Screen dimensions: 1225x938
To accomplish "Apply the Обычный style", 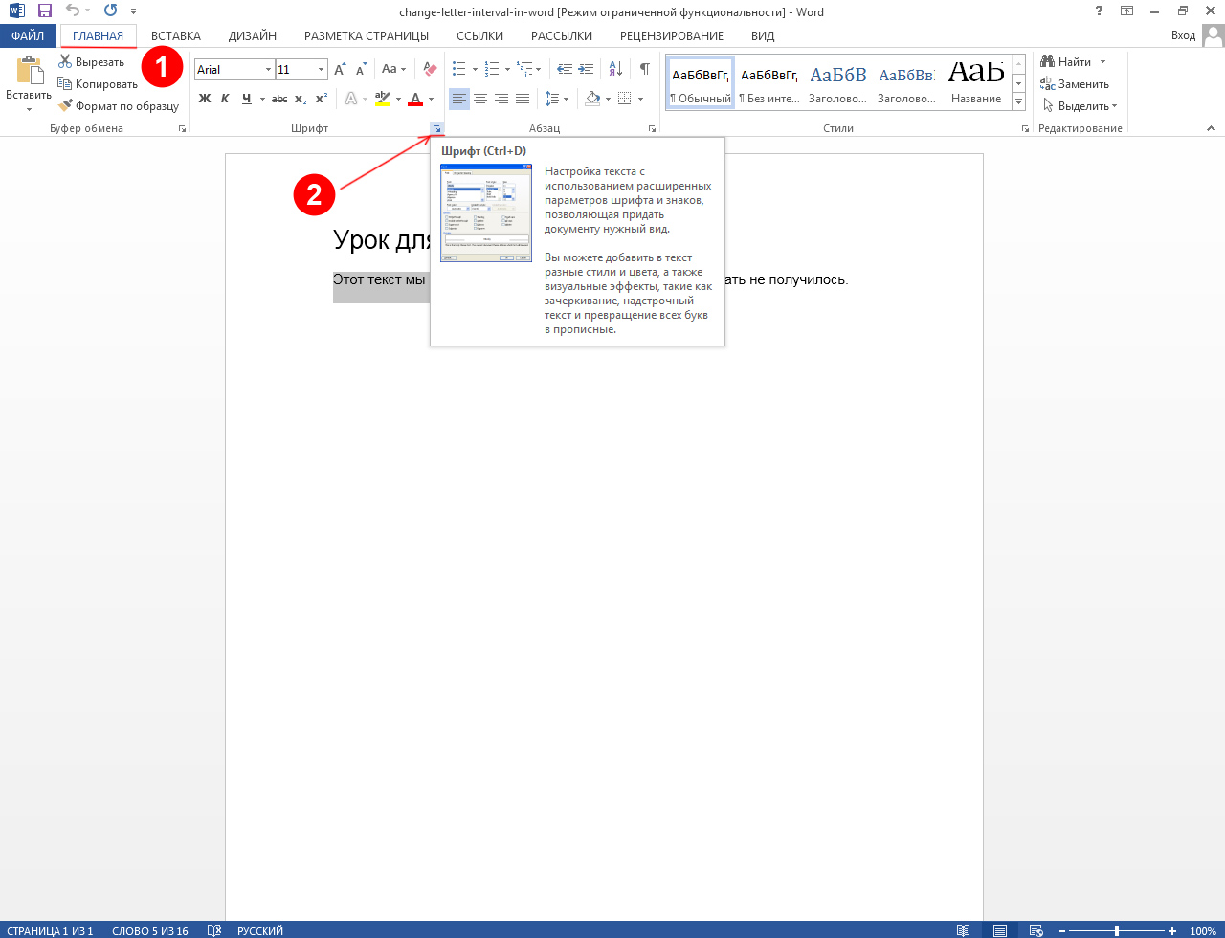I will point(701,82).
